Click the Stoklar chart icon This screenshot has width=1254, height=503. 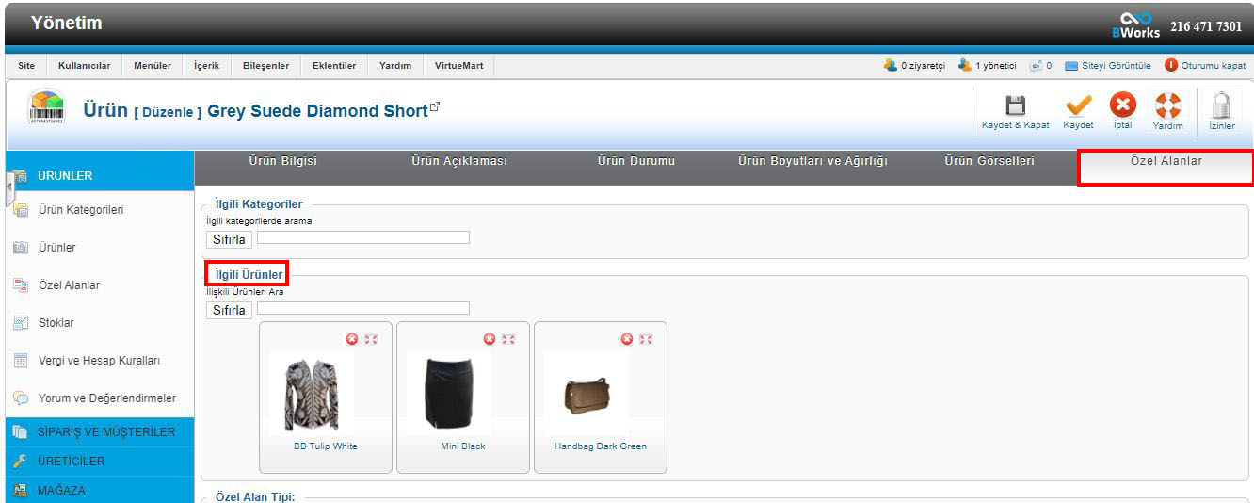[x=21, y=323]
